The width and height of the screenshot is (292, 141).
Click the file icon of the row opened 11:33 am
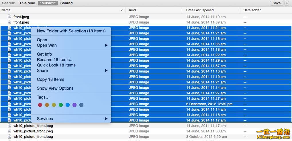point(9,131)
